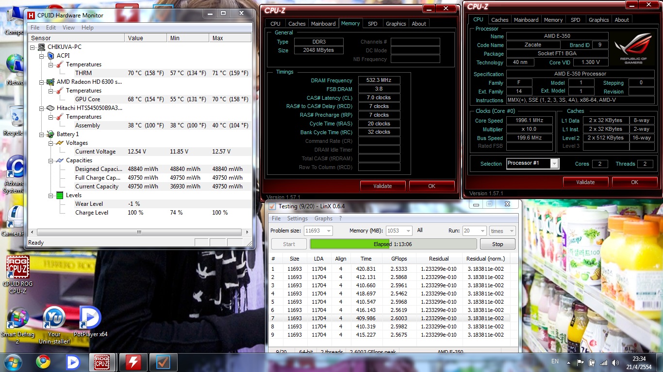Click the HWMonitor horizontal scrollbar

coord(139,232)
